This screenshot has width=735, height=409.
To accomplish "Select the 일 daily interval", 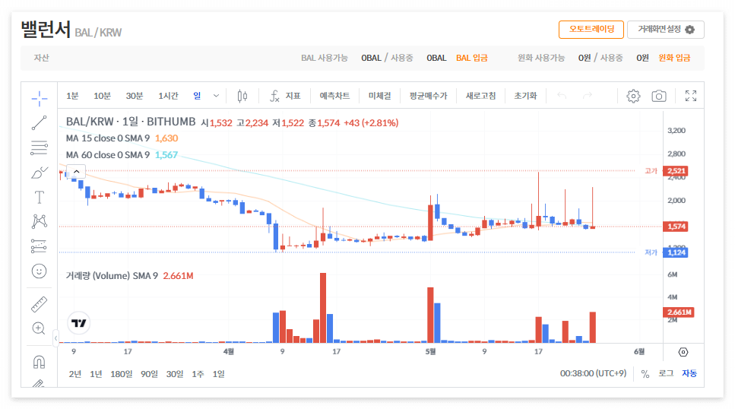I will click(198, 96).
